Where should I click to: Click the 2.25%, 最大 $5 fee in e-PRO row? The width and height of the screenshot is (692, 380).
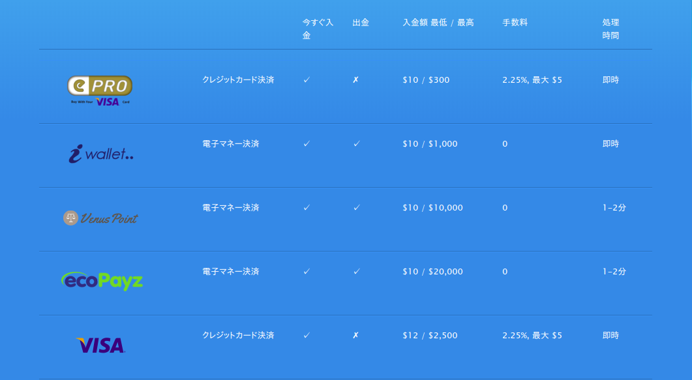coord(532,80)
